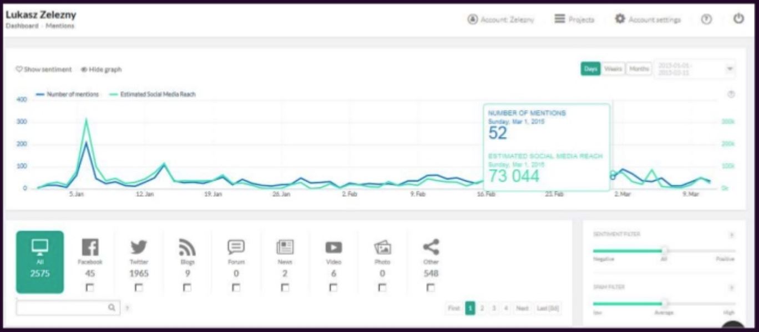
Task: Go to results page 3
Action: (494, 308)
